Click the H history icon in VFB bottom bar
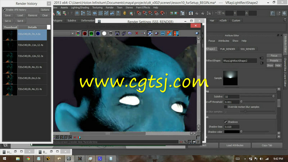 click(x=70, y=138)
